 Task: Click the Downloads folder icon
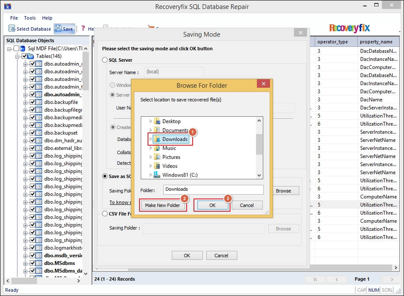[x=157, y=139]
